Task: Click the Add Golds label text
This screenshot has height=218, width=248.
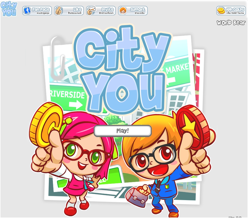Action: pos(235,9)
